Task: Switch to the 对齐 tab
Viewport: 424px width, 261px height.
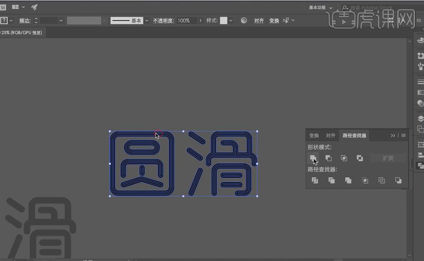Action: coord(330,135)
